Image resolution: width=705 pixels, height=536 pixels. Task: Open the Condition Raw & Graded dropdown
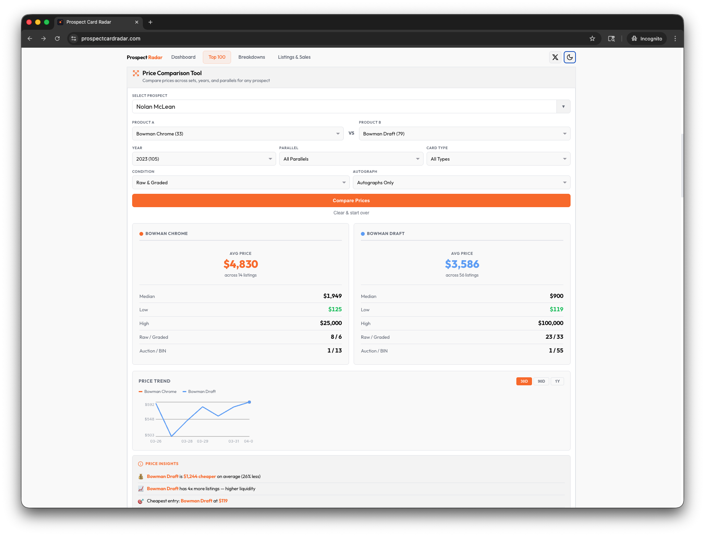click(x=241, y=182)
